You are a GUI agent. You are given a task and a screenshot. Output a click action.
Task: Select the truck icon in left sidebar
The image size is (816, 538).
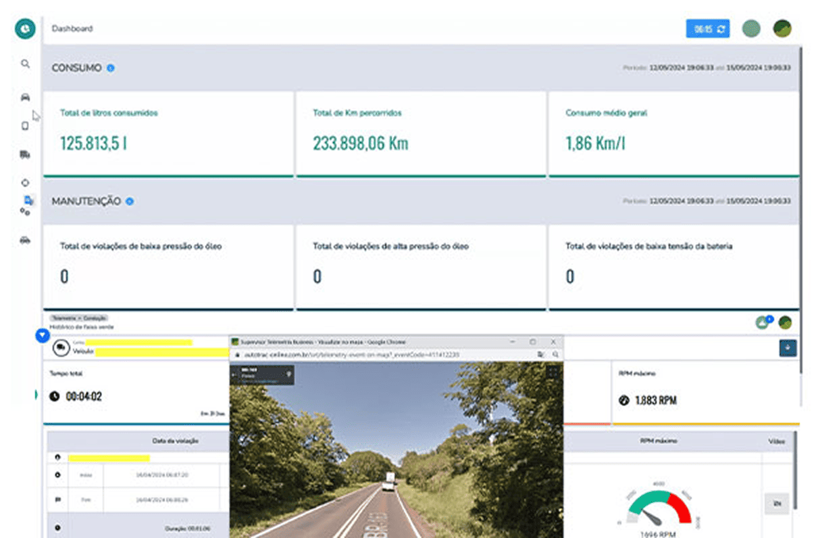tap(25, 155)
